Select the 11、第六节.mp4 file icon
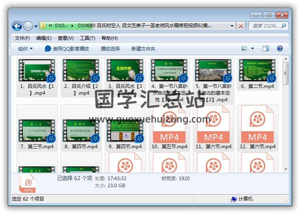The height and width of the screenshot is (214, 300). 213,124
